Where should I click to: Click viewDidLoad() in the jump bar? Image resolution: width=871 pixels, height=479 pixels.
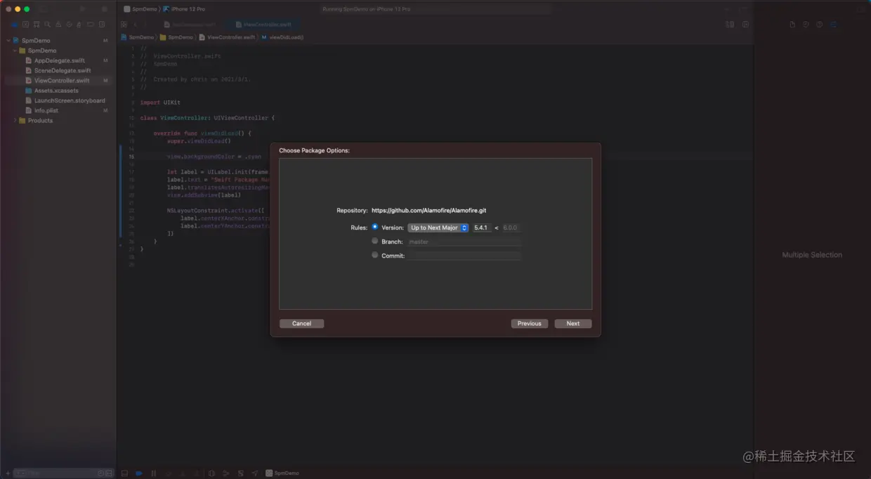coord(283,37)
